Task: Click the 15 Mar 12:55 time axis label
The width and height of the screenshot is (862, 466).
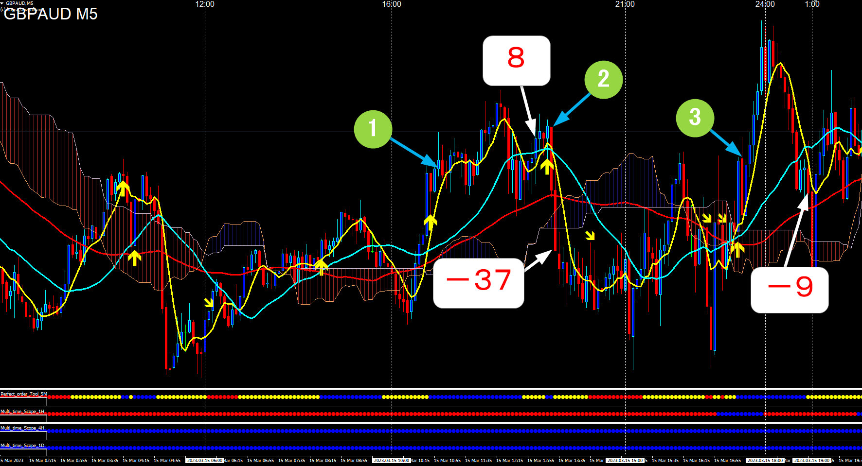Action: [x=540, y=460]
